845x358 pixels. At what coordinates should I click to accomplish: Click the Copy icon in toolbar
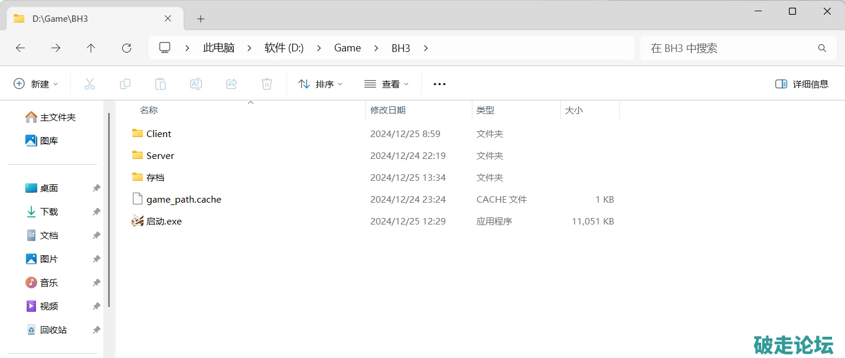coord(125,84)
